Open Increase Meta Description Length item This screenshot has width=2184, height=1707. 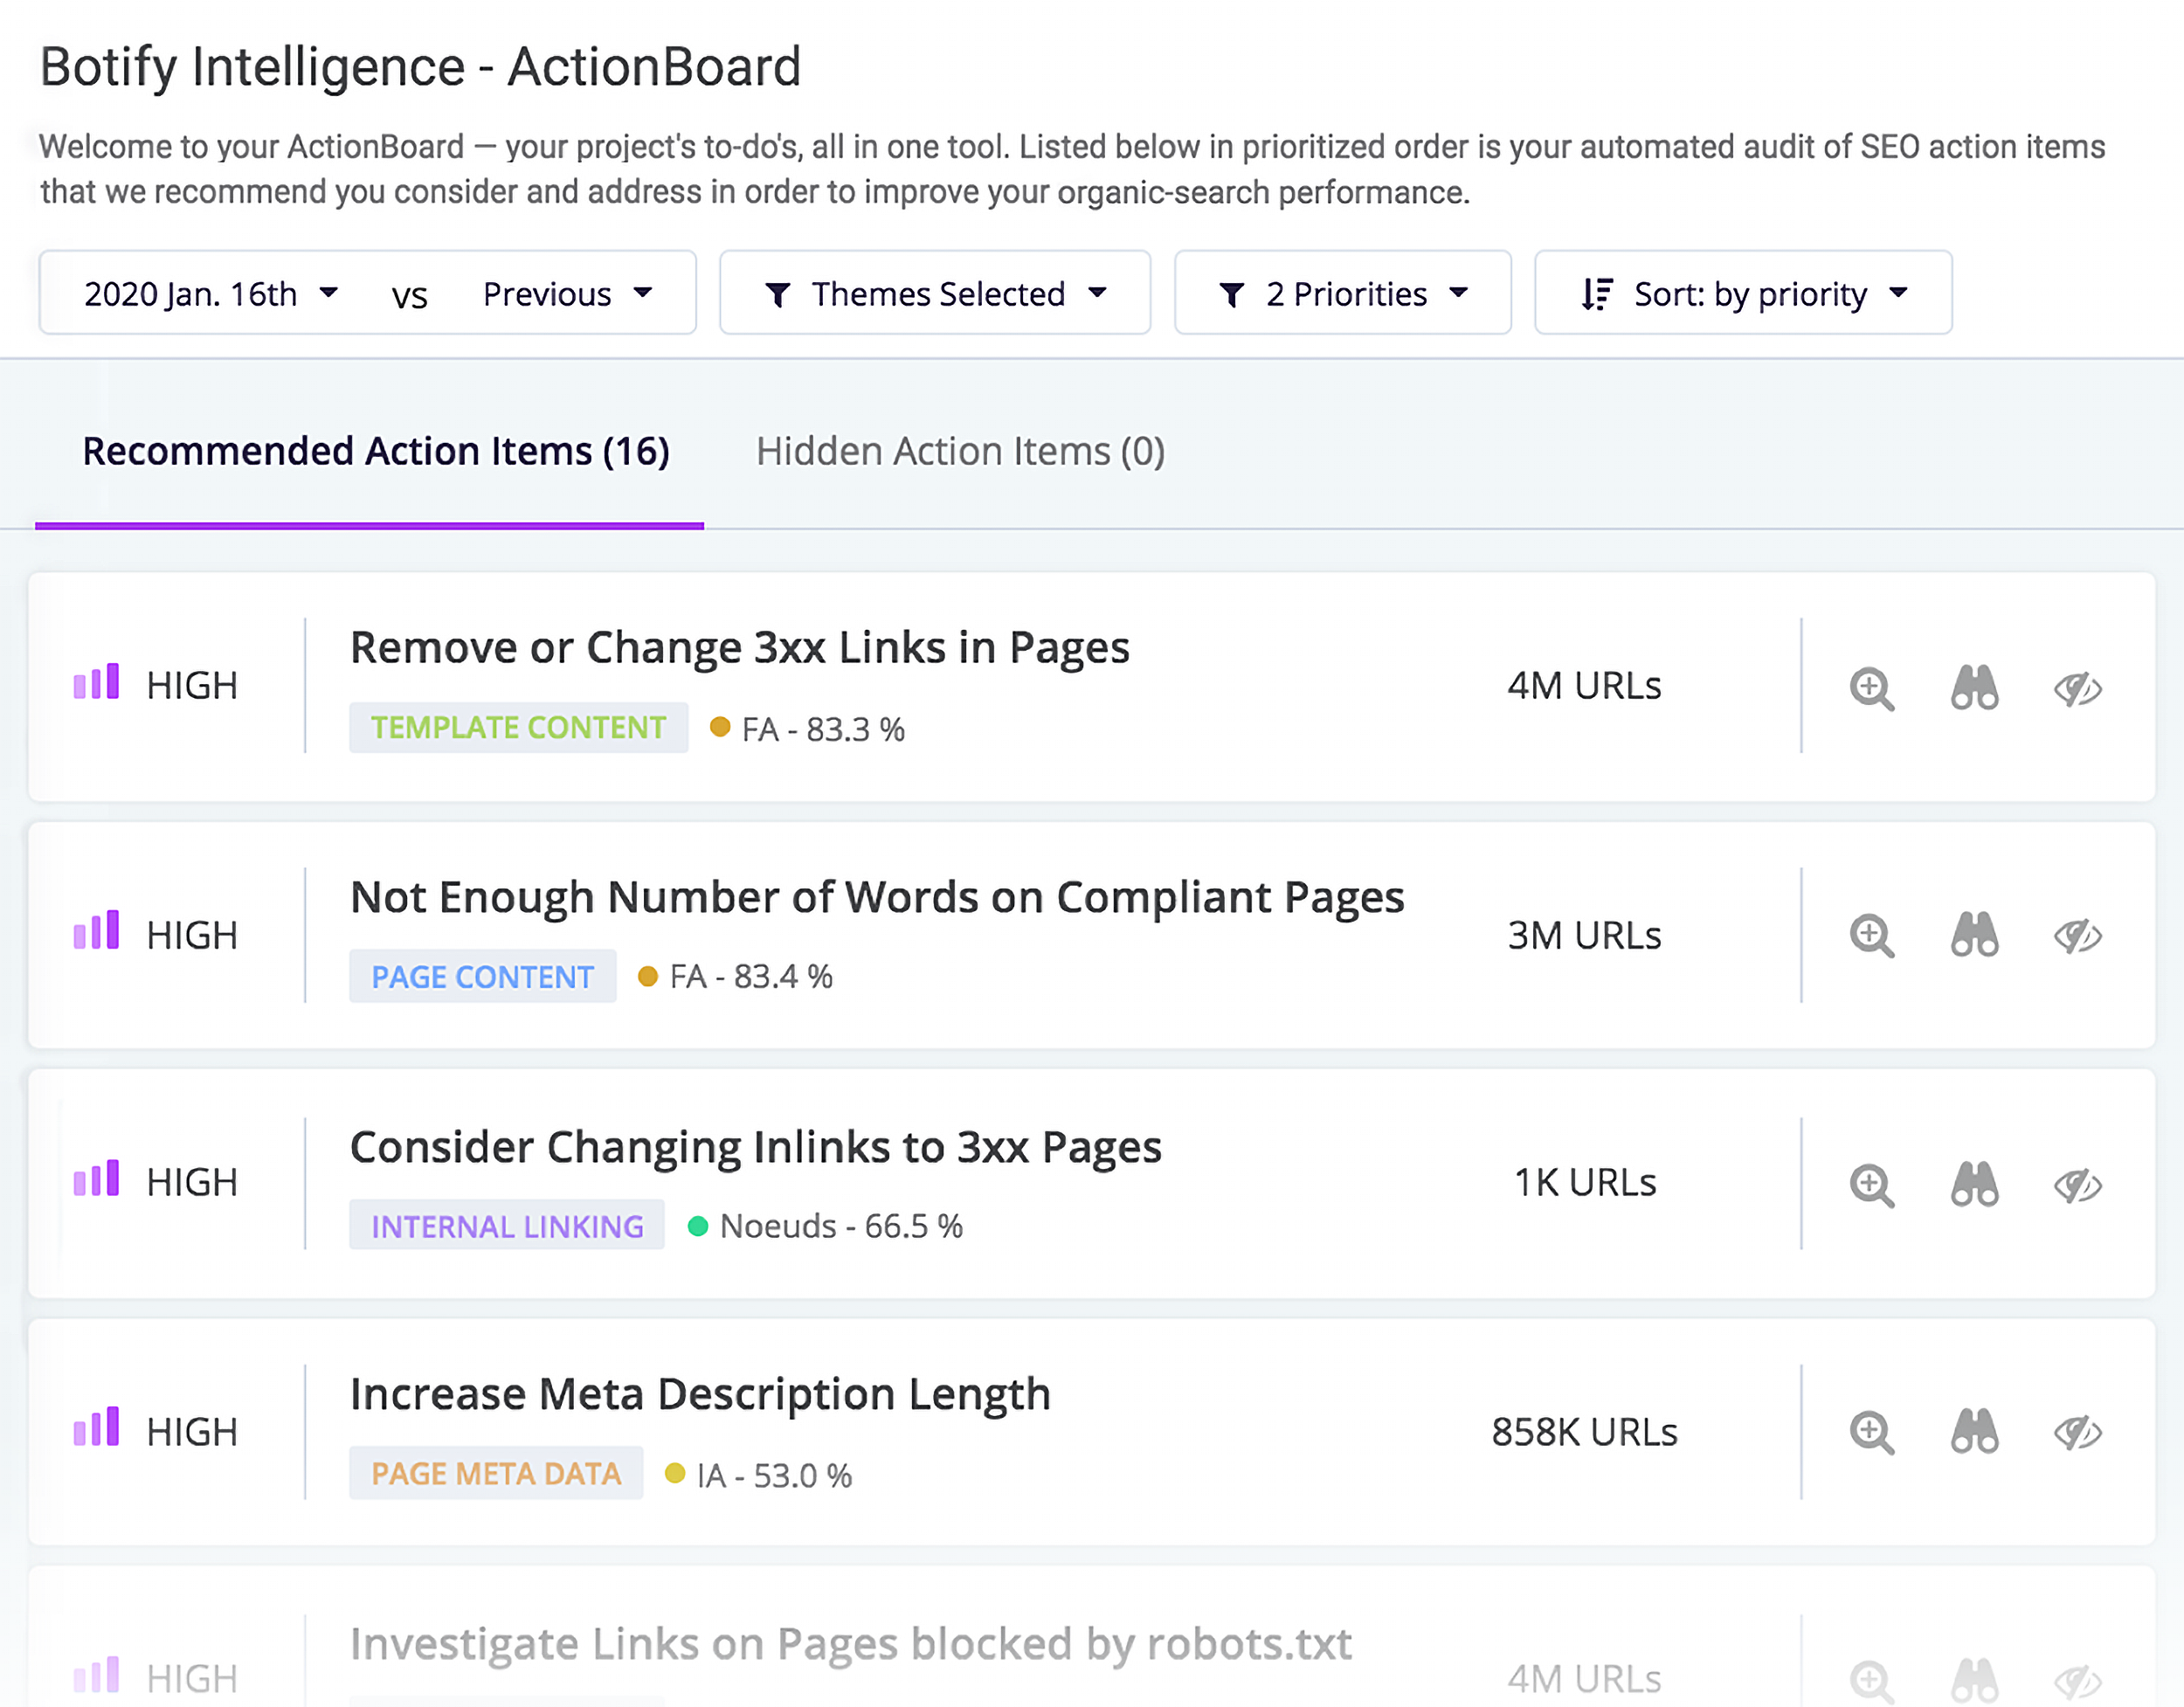[x=700, y=1394]
